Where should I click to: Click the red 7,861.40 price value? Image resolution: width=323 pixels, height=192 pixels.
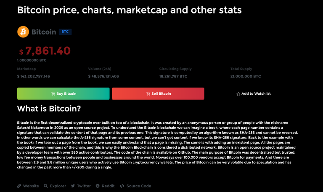point(48,51)
